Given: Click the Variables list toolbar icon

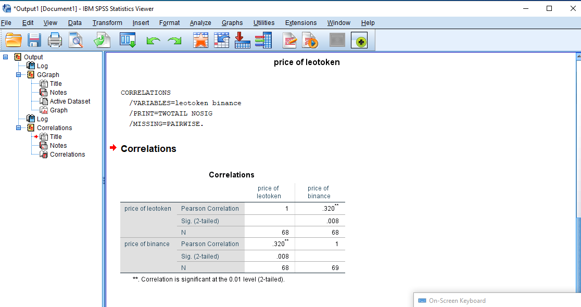Looking at the screenshot, I should pos(263,40).
